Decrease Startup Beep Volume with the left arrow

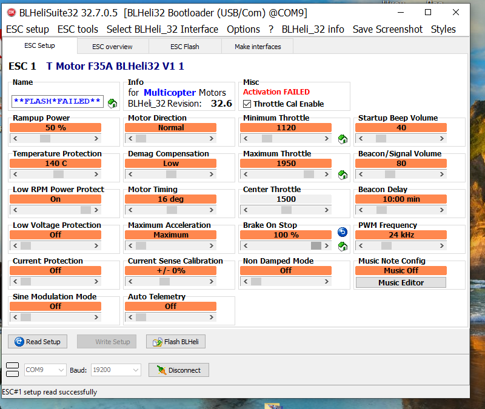point(361,139)
